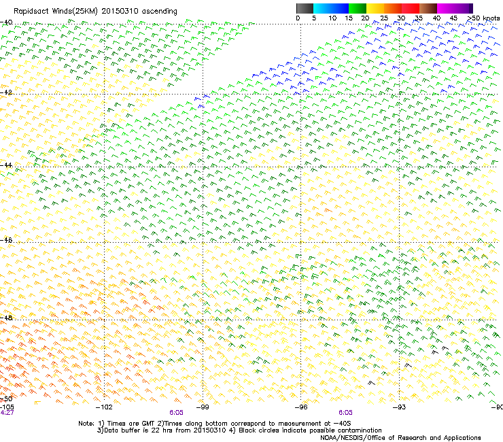This screenshot has width=503, height=442.
Task: Click the '-93' longitude label
Action: [x=400, y=407]
